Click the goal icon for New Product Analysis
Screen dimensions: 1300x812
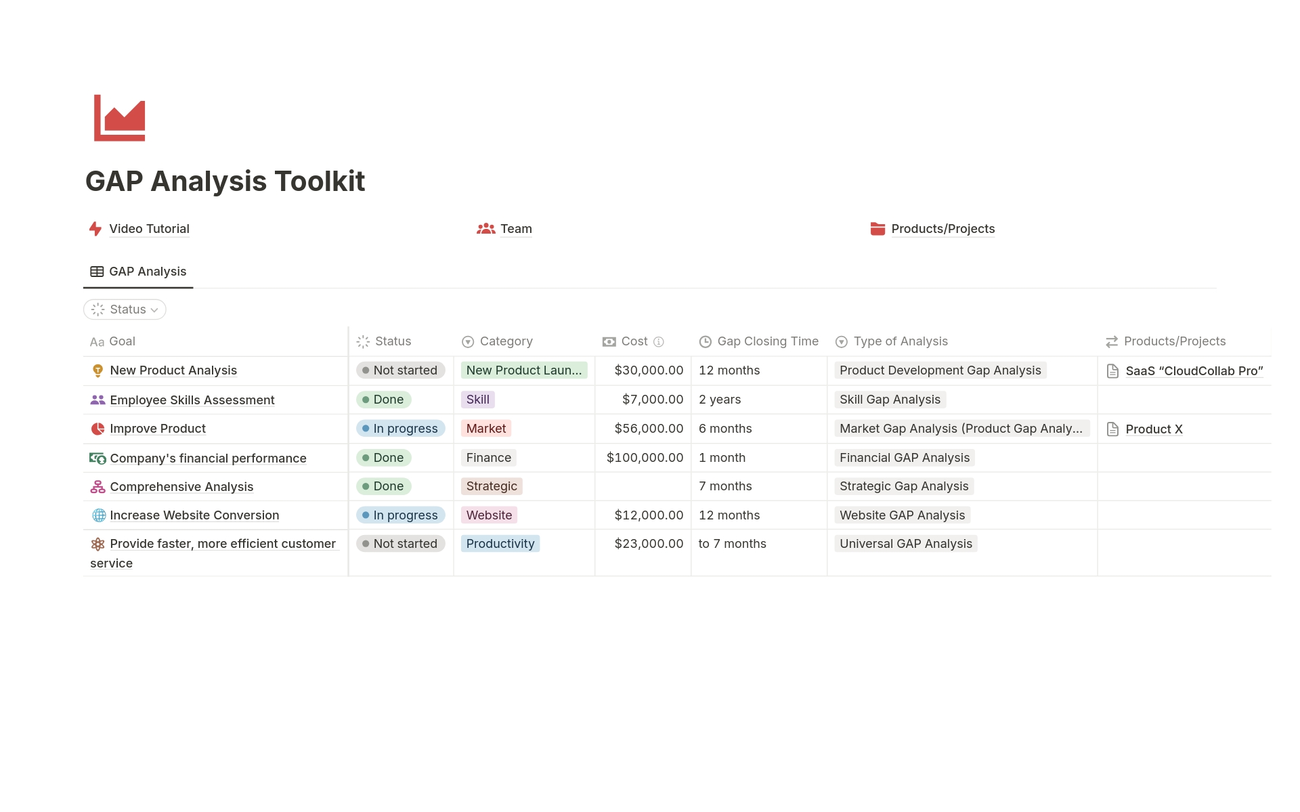point(97,370)
